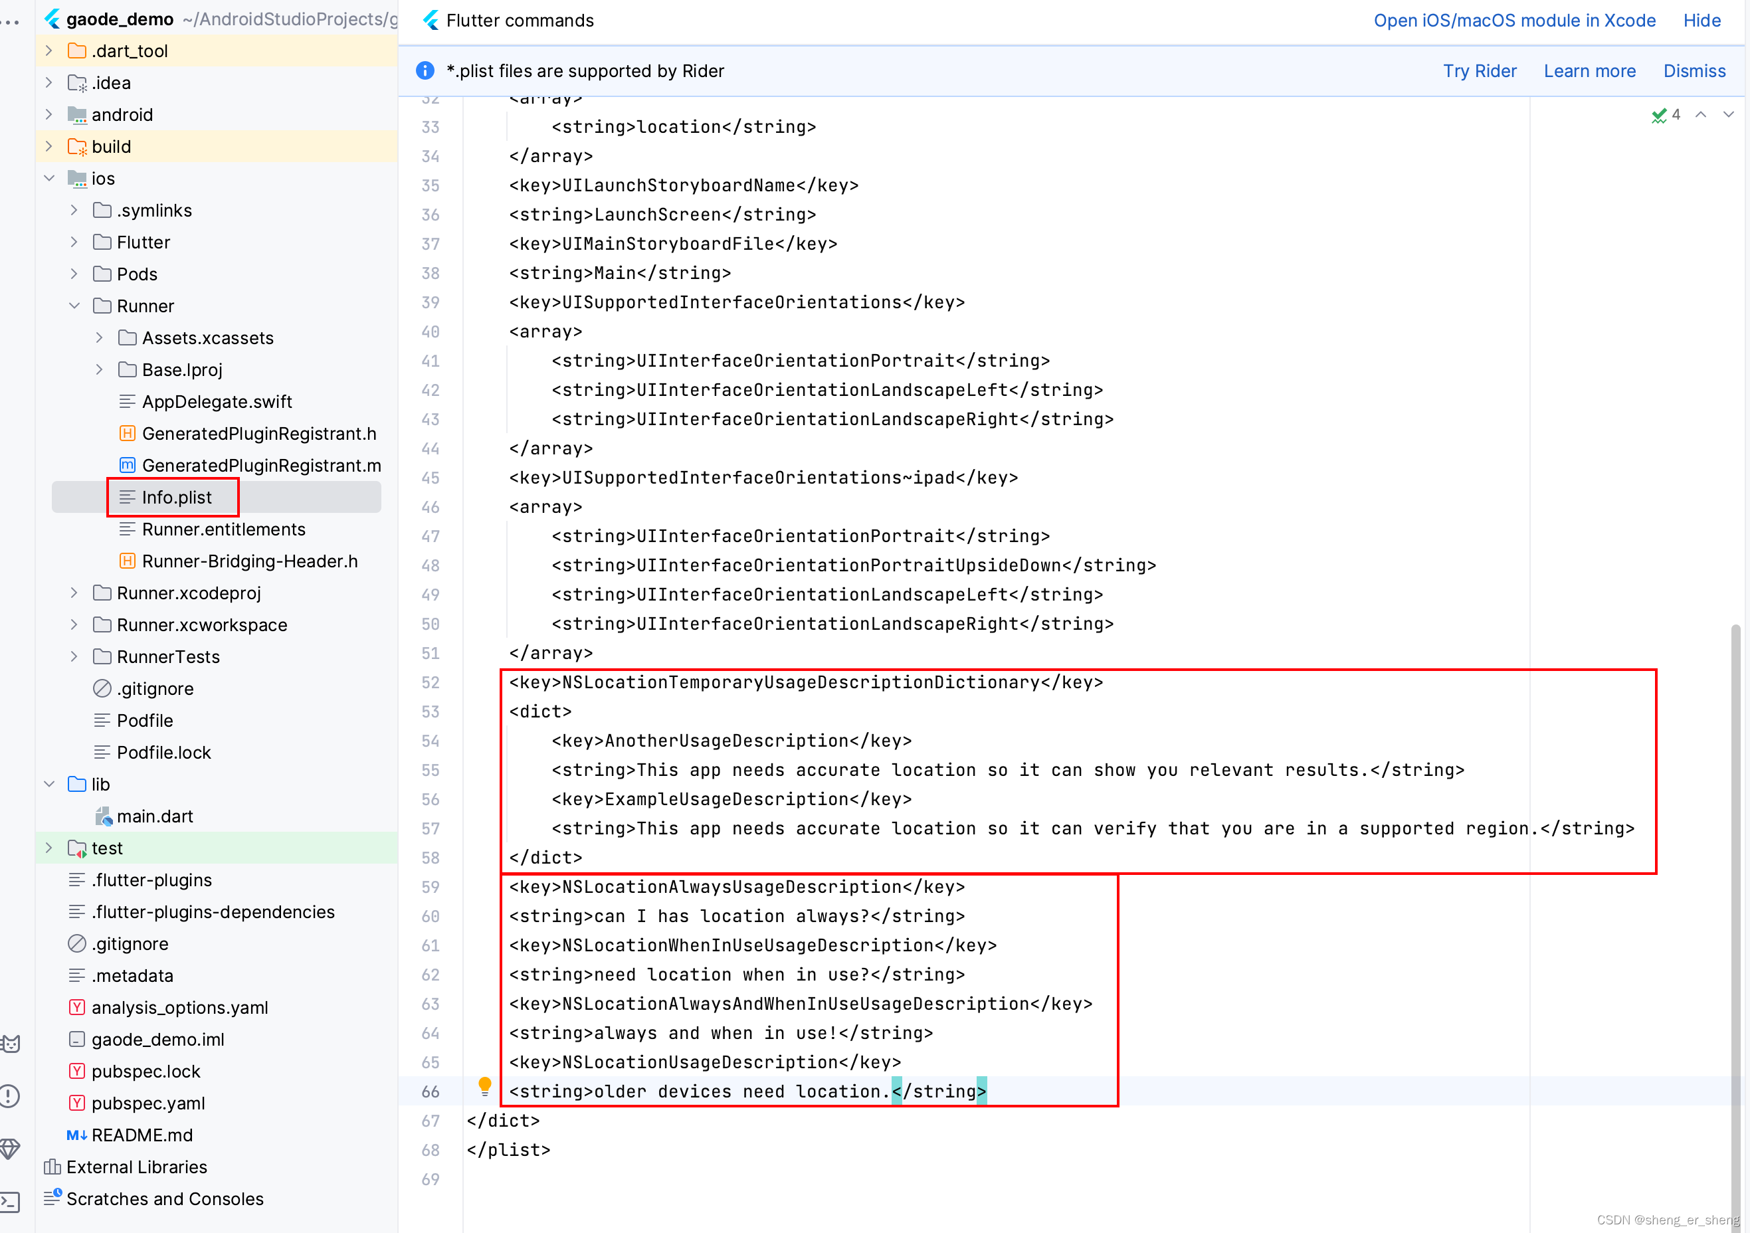Click the Flutter logo beside gaode_demo project
Image resolution: width=1750 pixels, height=1233 pixels.
coord(52,19)
